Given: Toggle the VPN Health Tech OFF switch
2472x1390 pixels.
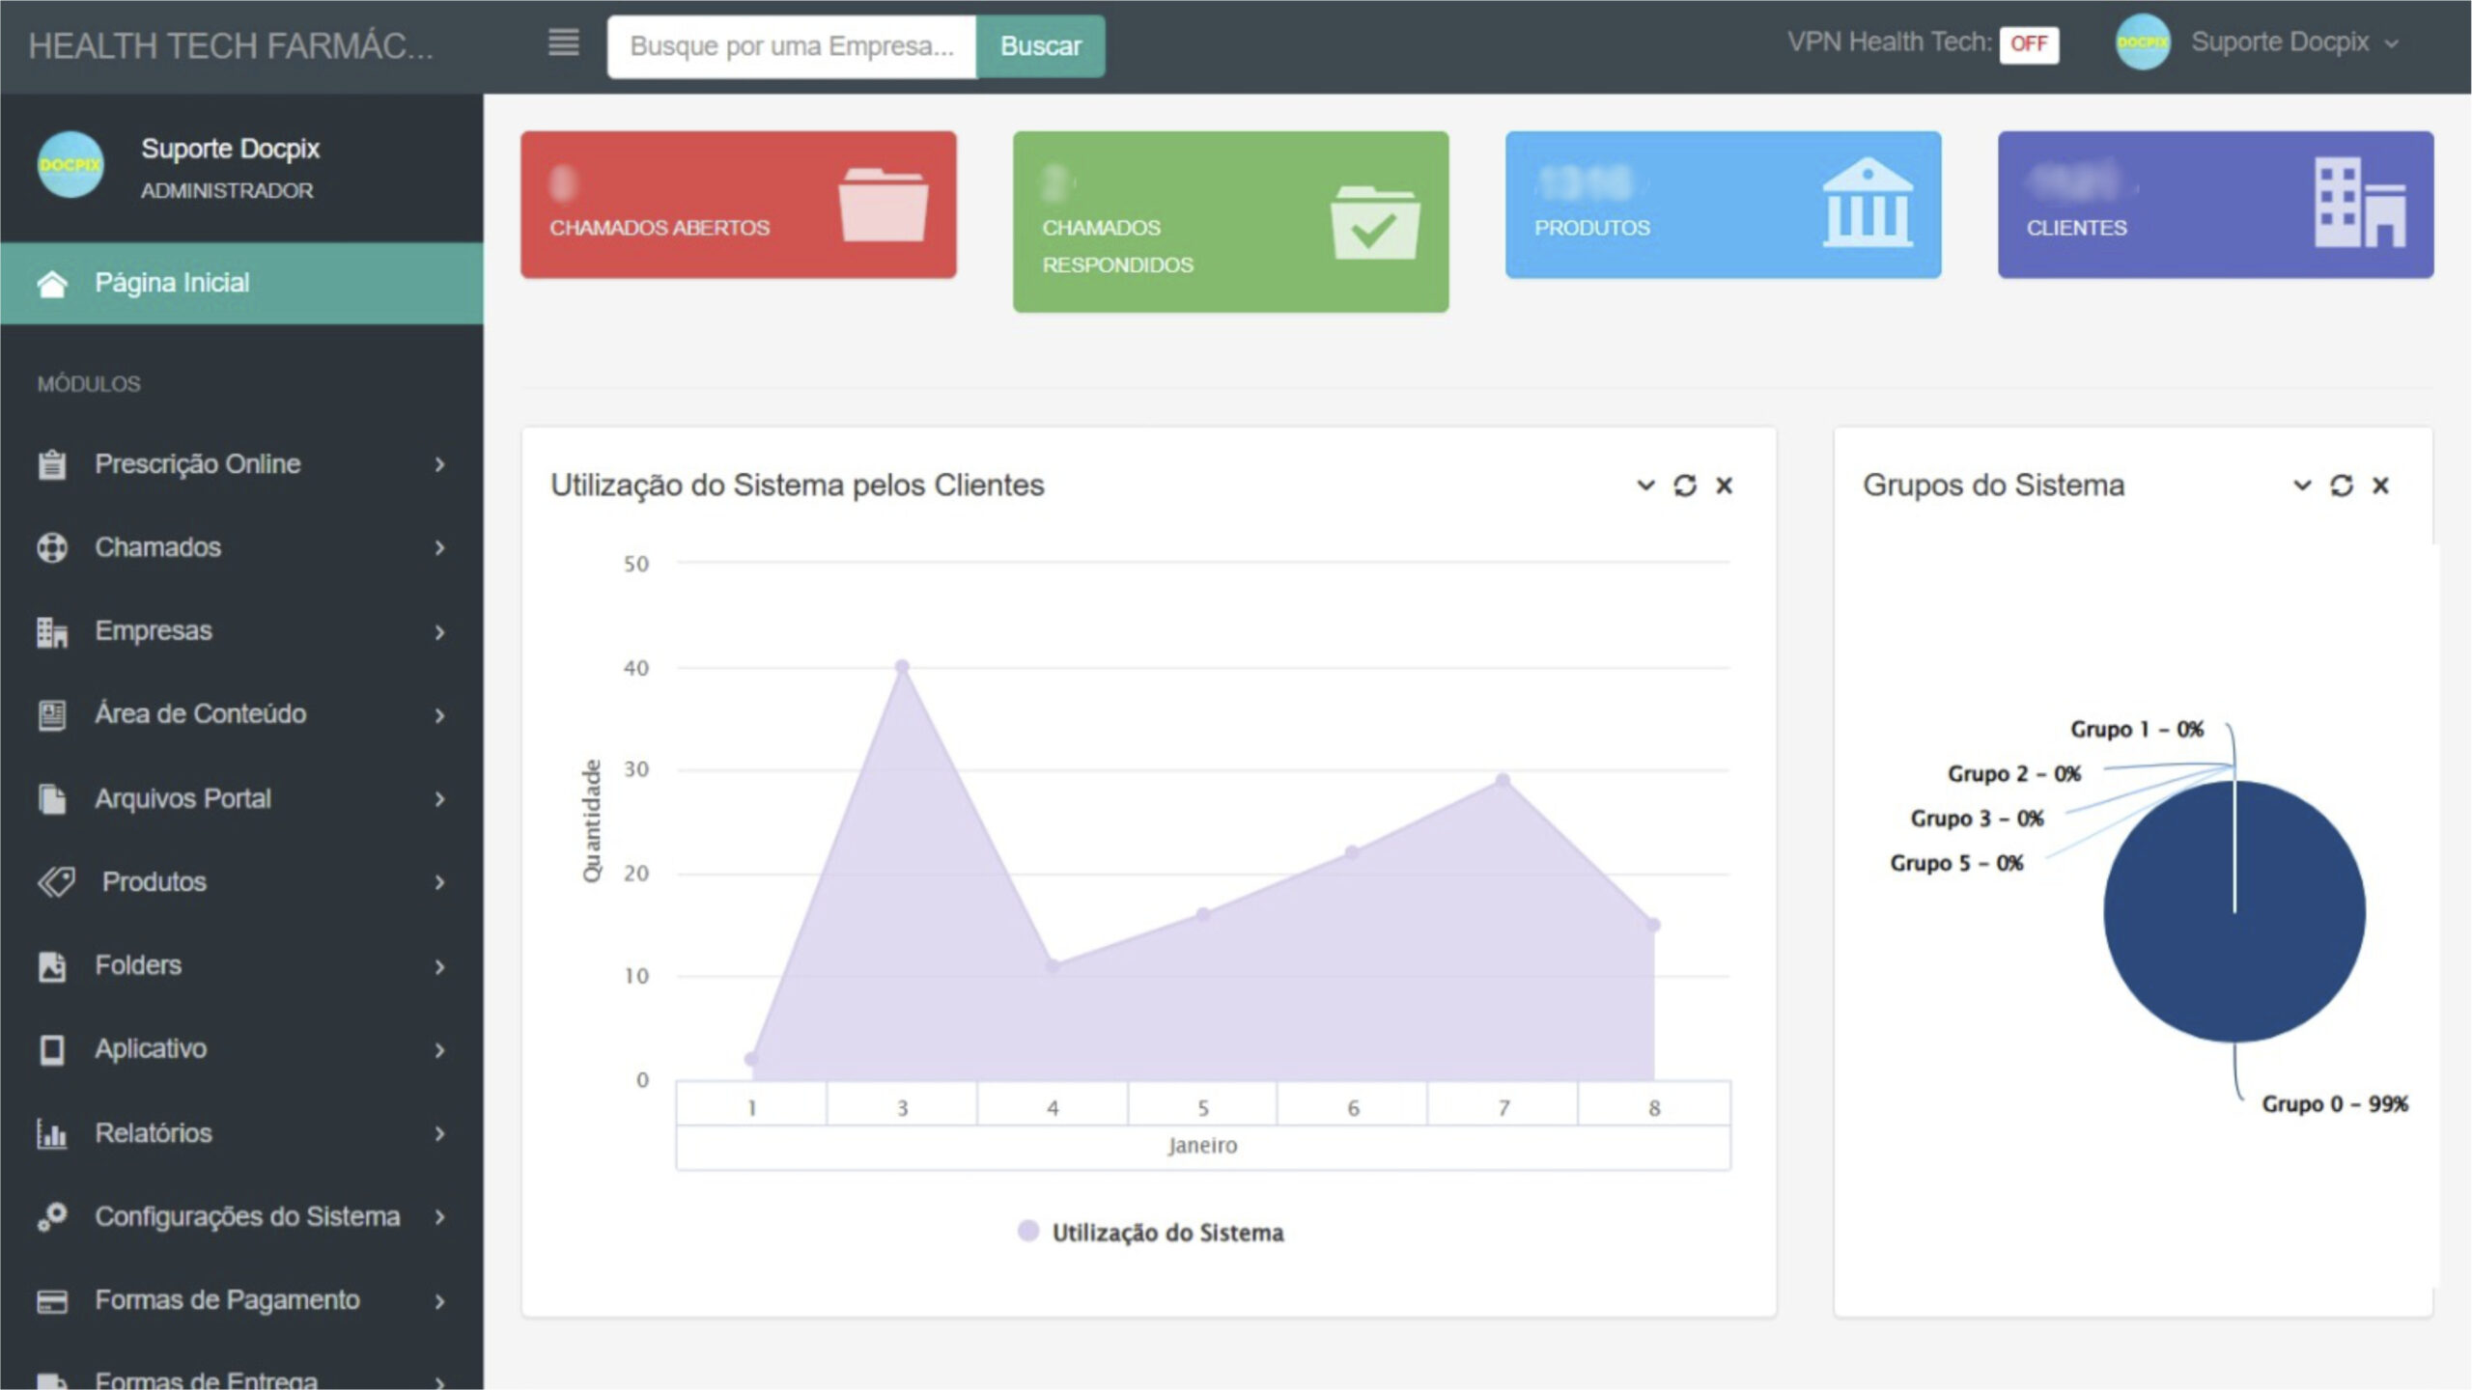Looking at the screenshot, I should pyautogui.click(x=2029, y=44).
